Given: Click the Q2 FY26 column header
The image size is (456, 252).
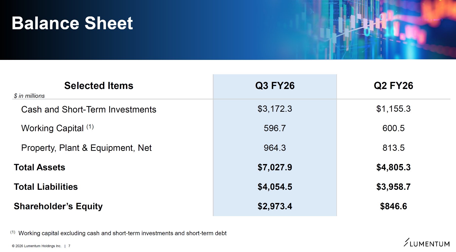Looking at the screenshot, I should (x=393, y=86).
